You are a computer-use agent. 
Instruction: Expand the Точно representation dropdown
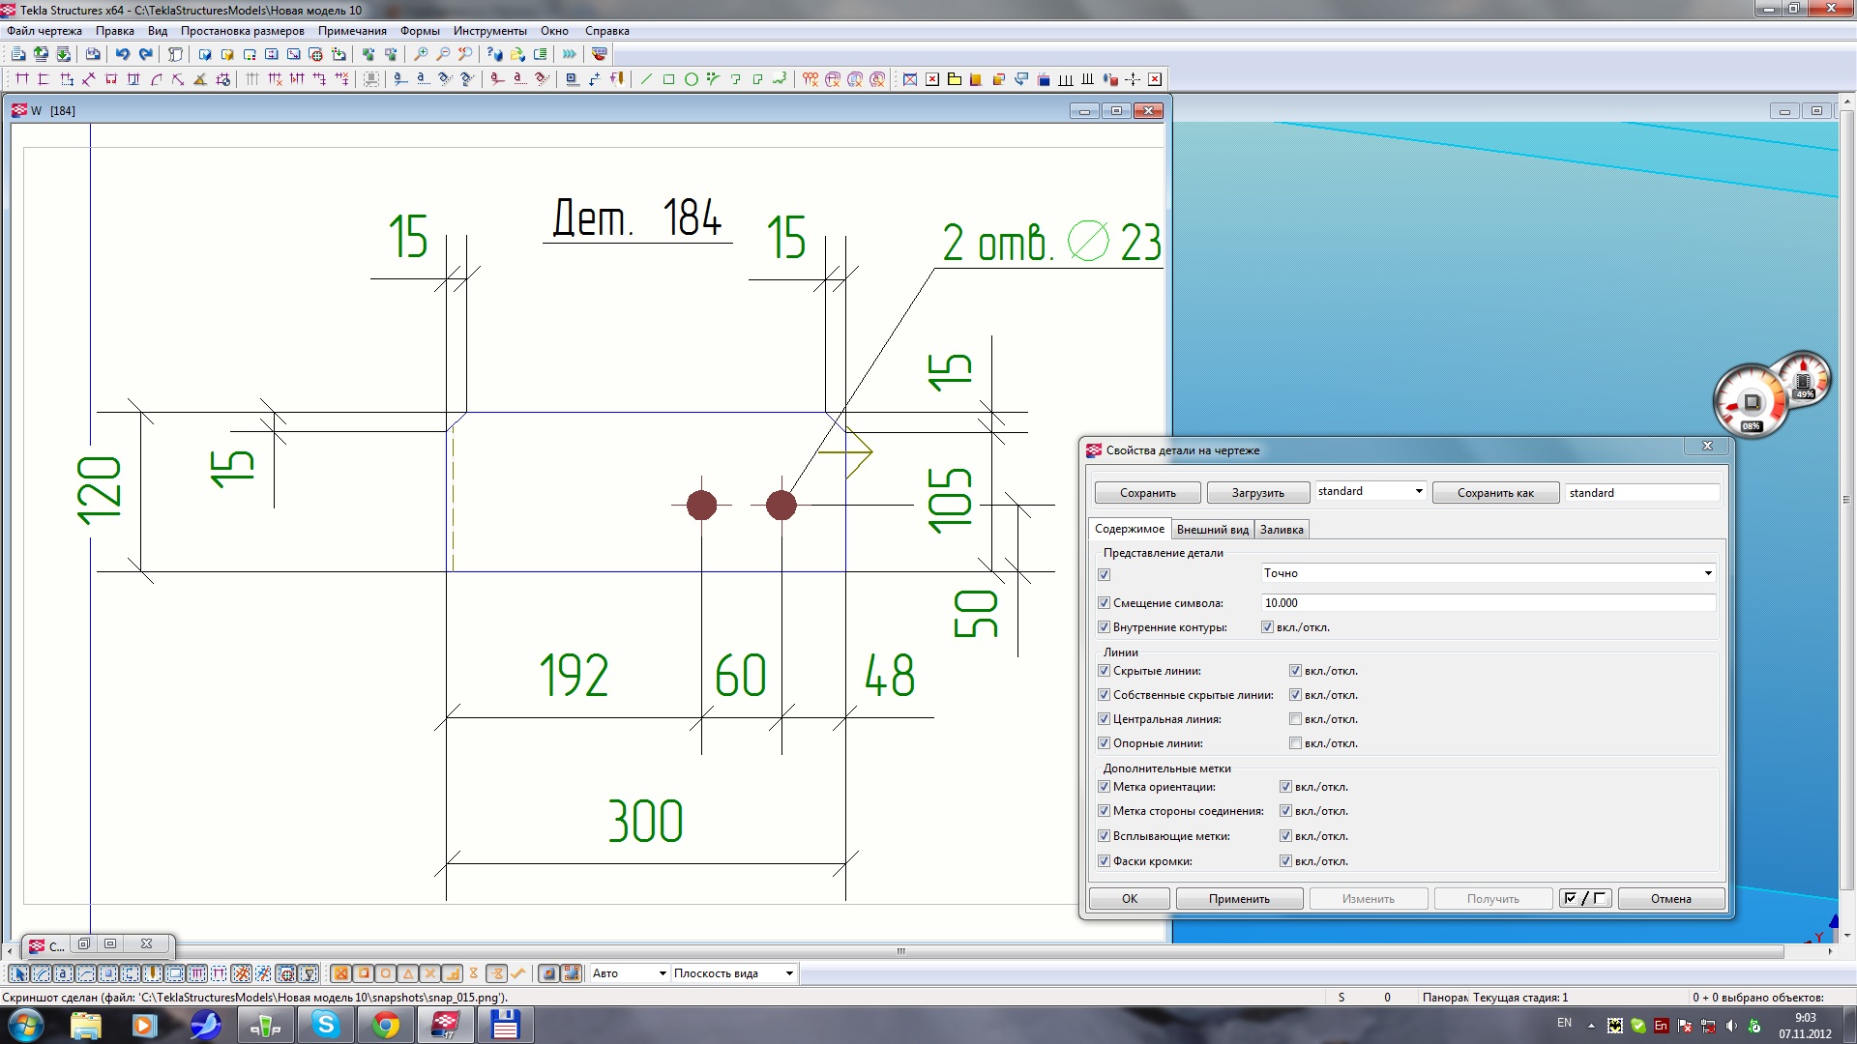click(x=1707, y=573)
